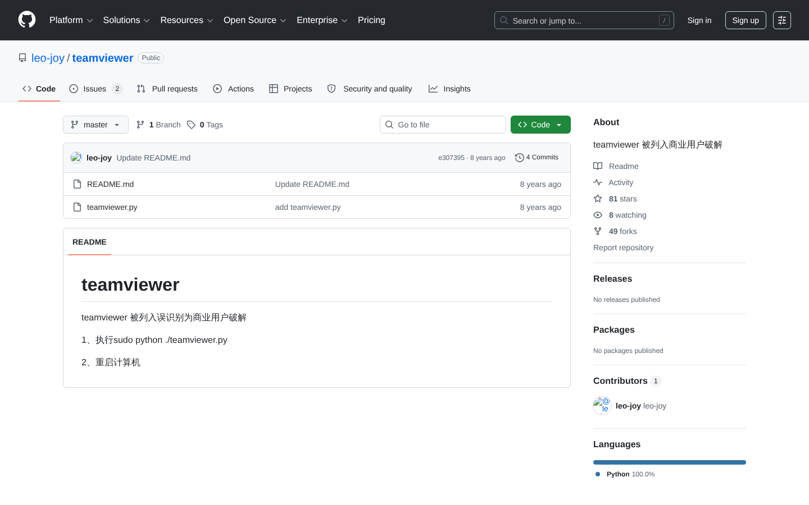Viewport: 809px width, 505px height.
Task: Open the master branch selector dropdown
Action: coord(96,125)
